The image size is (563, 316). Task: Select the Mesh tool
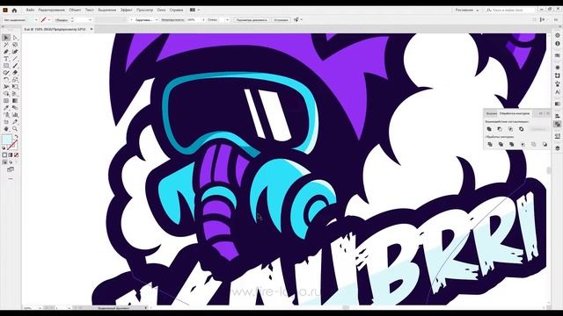point(6,101)
